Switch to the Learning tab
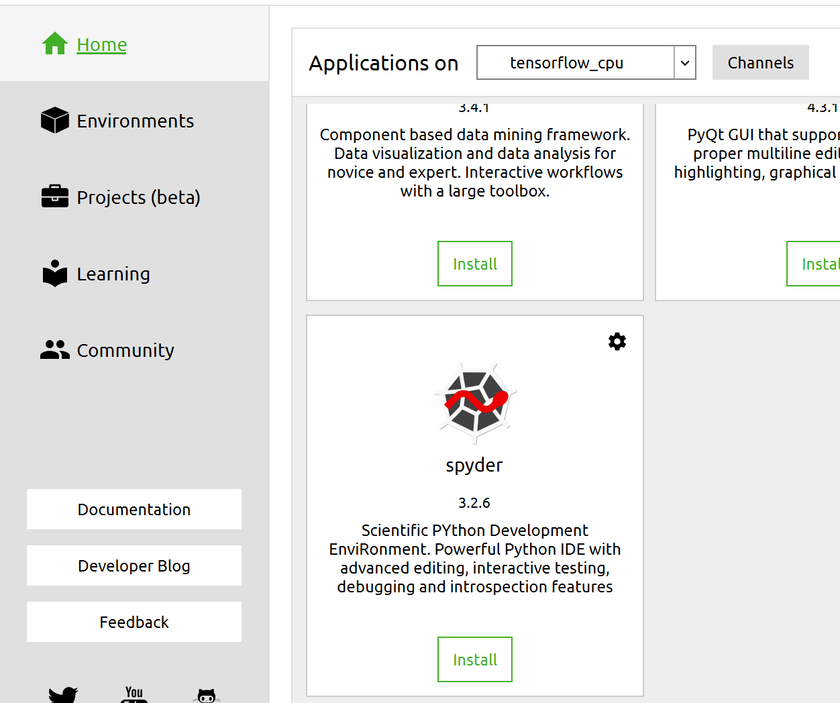 click(x=113, y=274)
